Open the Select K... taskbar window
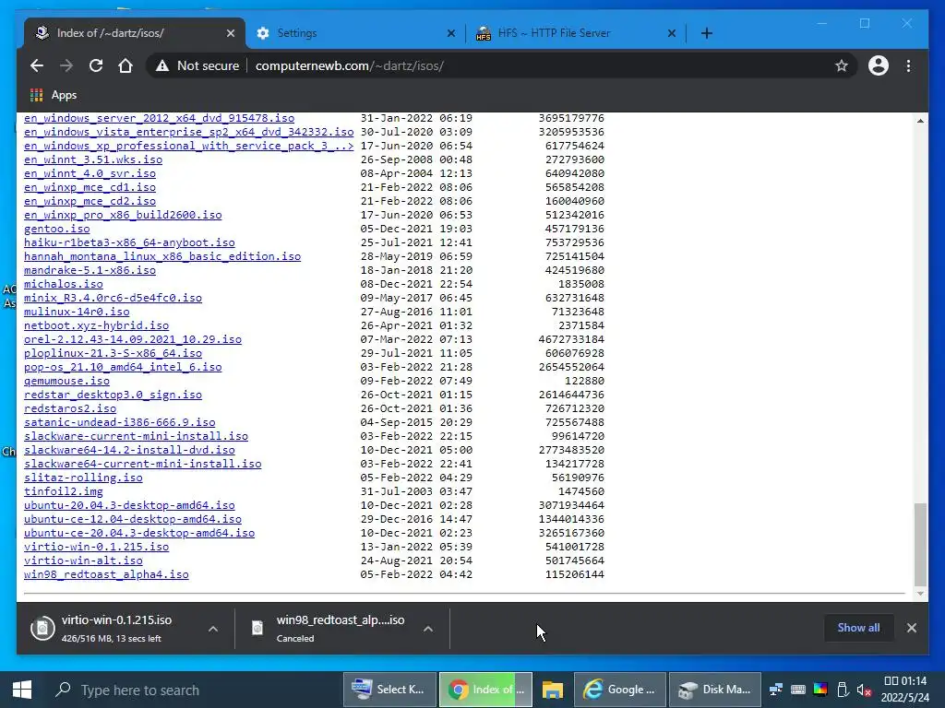 click(389, 690)
